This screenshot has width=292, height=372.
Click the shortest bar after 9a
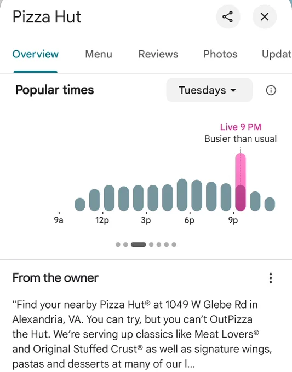point(80,205)
